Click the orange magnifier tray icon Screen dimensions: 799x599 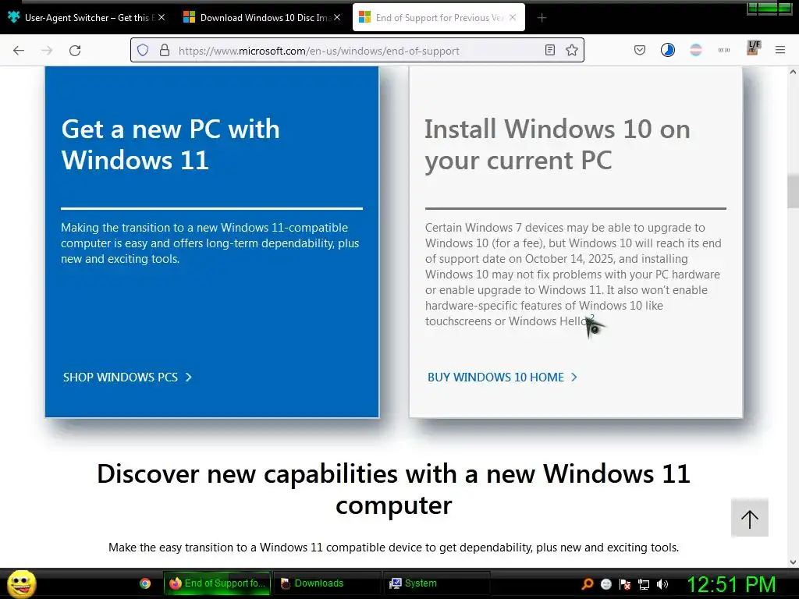588,584
